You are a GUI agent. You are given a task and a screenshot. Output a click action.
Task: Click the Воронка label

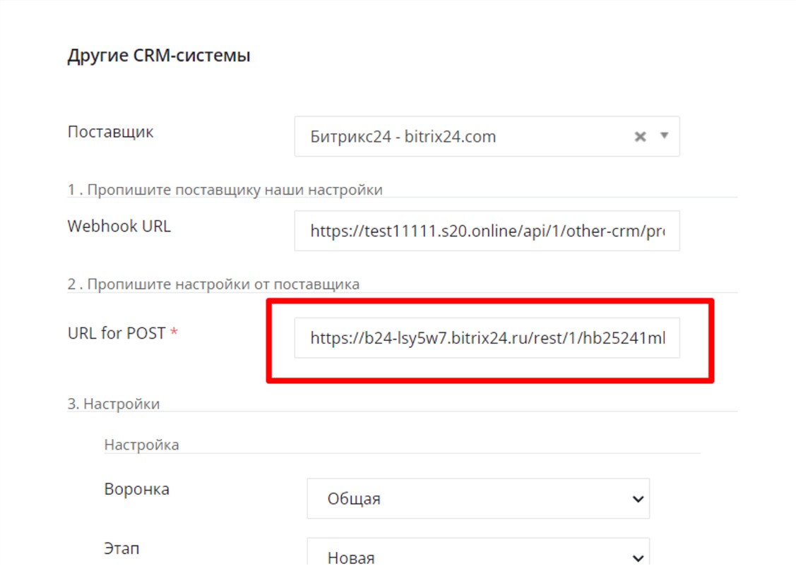click(x=136, y=489)
